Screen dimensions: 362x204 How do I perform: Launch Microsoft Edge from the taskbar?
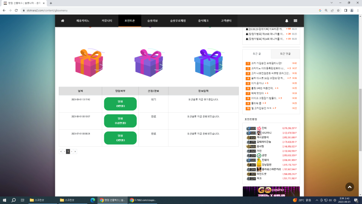pos(92,200)
